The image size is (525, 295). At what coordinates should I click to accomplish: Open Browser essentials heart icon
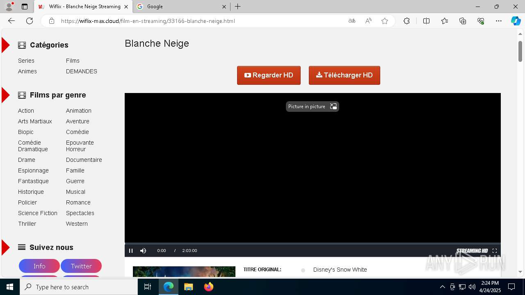click(481, 21)
